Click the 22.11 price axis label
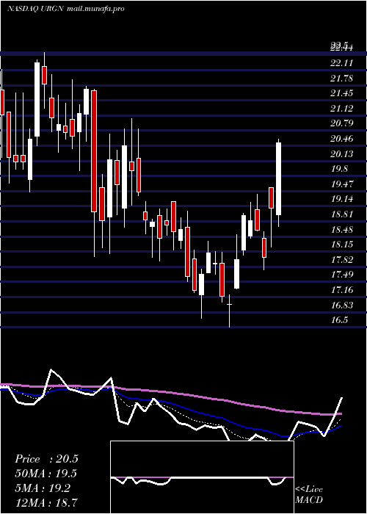 [x=342, y=63]
